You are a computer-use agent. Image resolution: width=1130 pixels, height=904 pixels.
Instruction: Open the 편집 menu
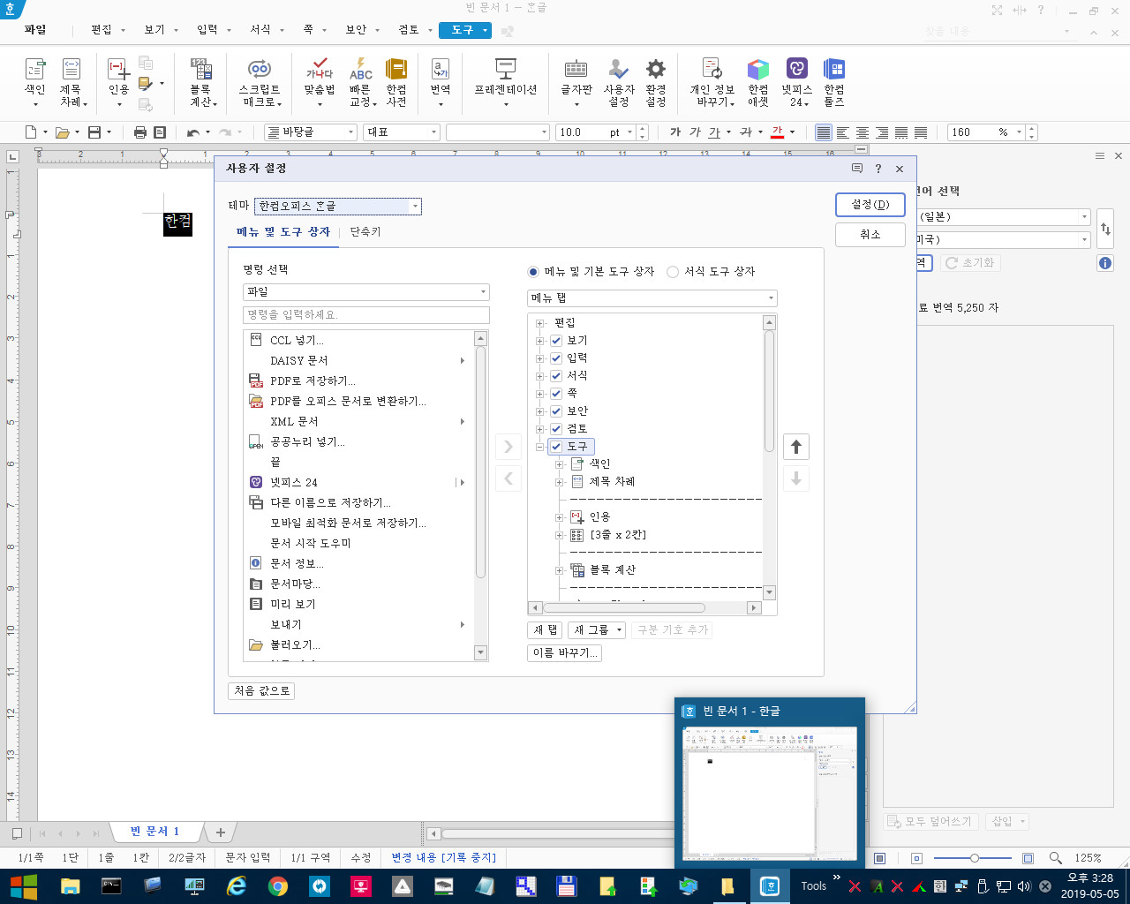tap(102, 30)
